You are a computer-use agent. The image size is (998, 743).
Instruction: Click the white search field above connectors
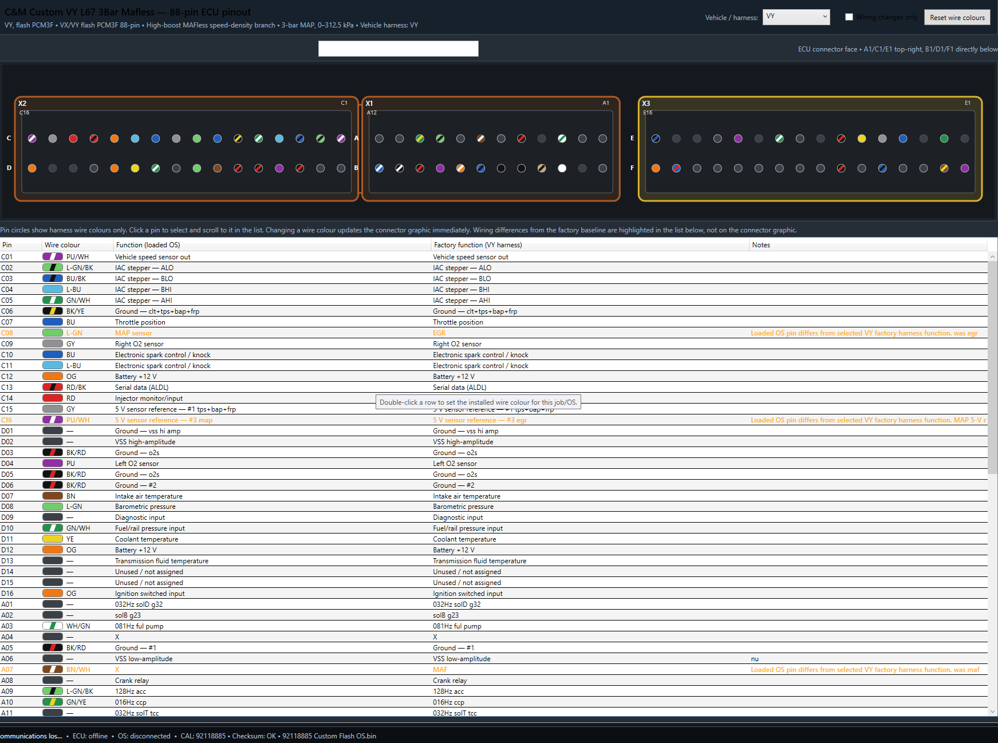[x=399, y=49]
